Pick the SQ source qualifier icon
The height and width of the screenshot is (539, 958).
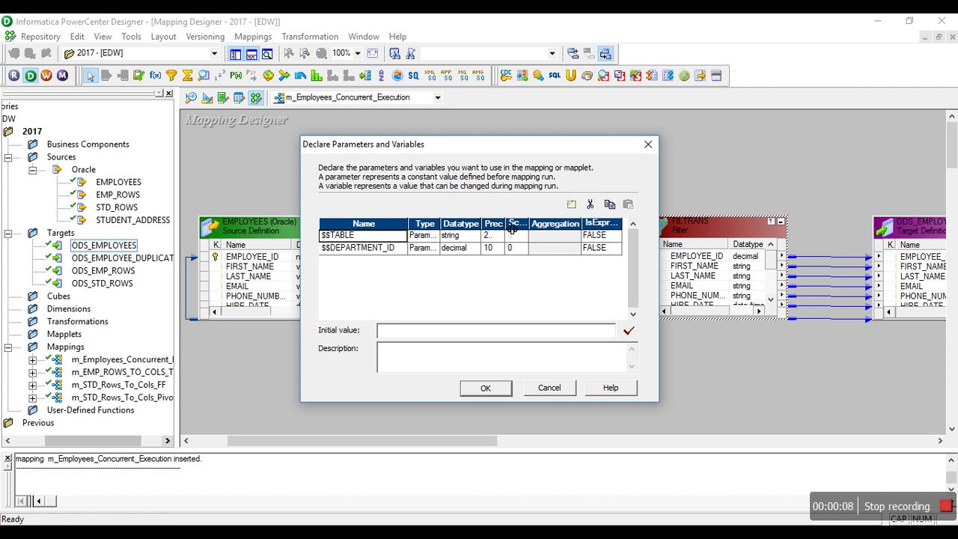pyautogui.click(x=413, y=76)
